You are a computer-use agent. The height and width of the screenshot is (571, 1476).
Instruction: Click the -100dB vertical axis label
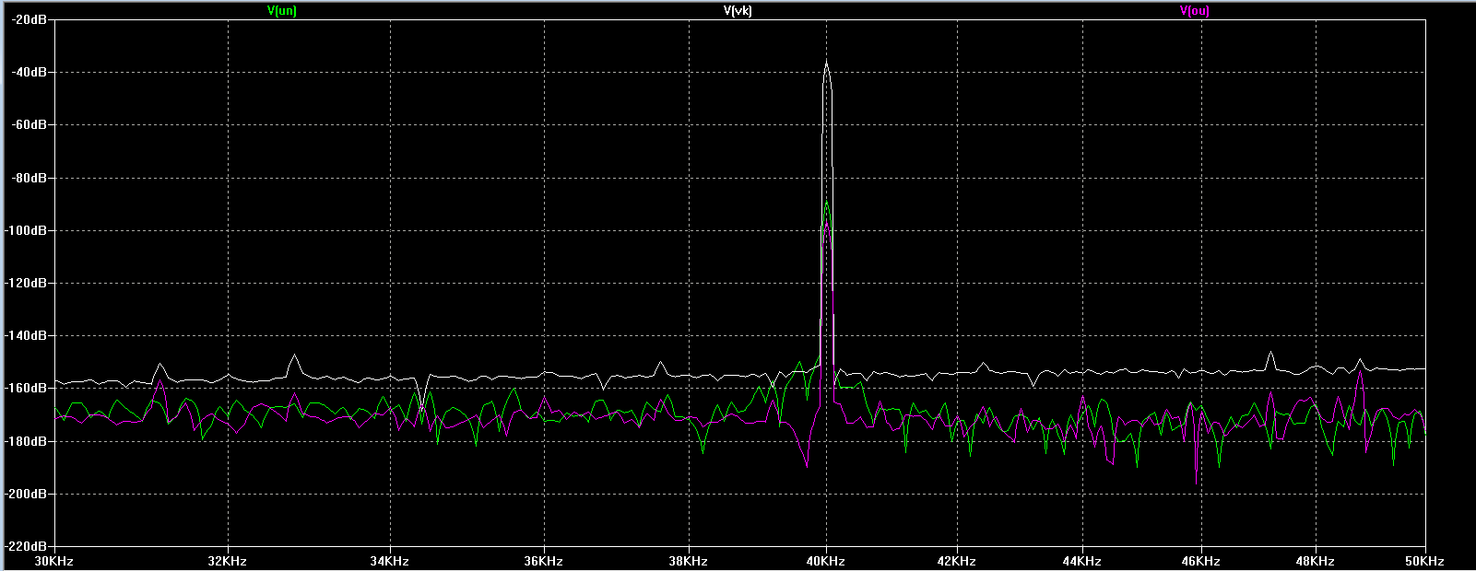28,230
